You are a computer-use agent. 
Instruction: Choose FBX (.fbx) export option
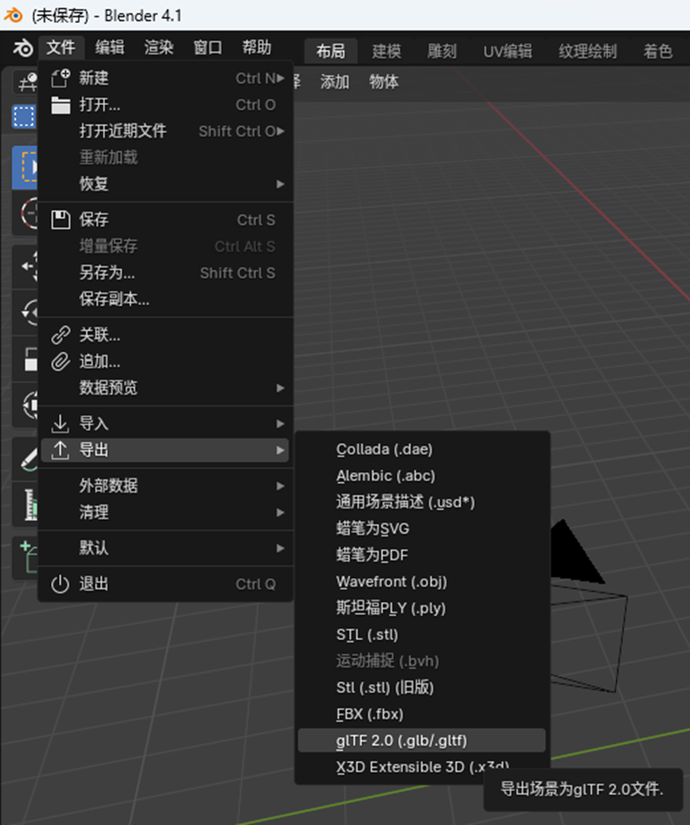click(370, 714)
